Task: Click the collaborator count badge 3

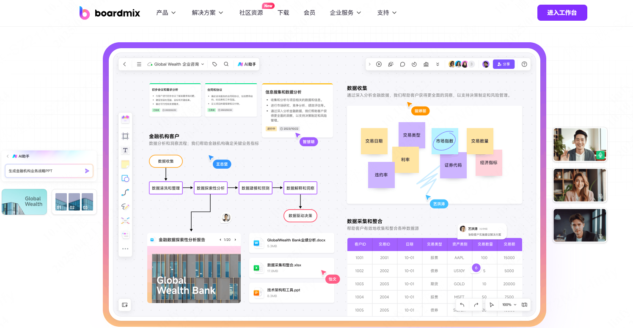Action: coord(471,64)
